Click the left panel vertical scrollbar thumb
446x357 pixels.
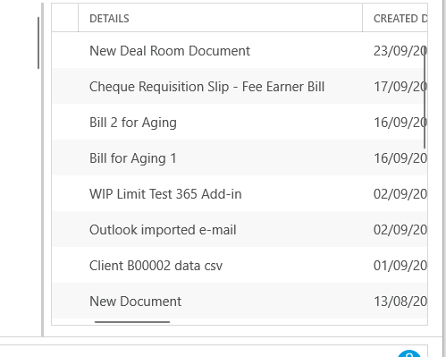point(38,43)
